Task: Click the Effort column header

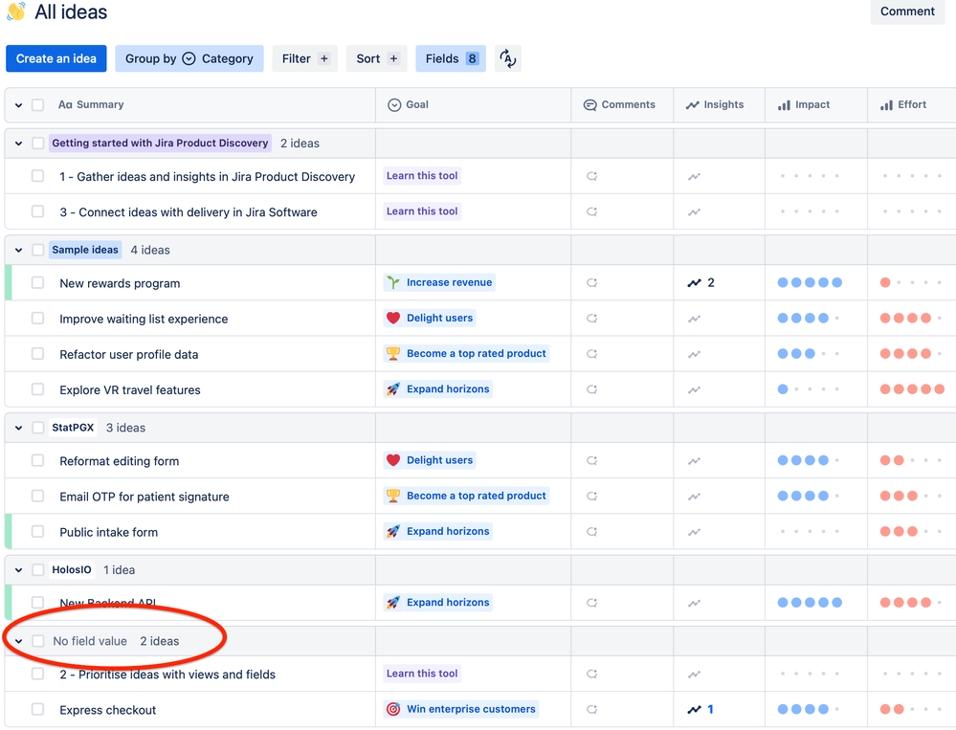Action: (x=903, y=105)
